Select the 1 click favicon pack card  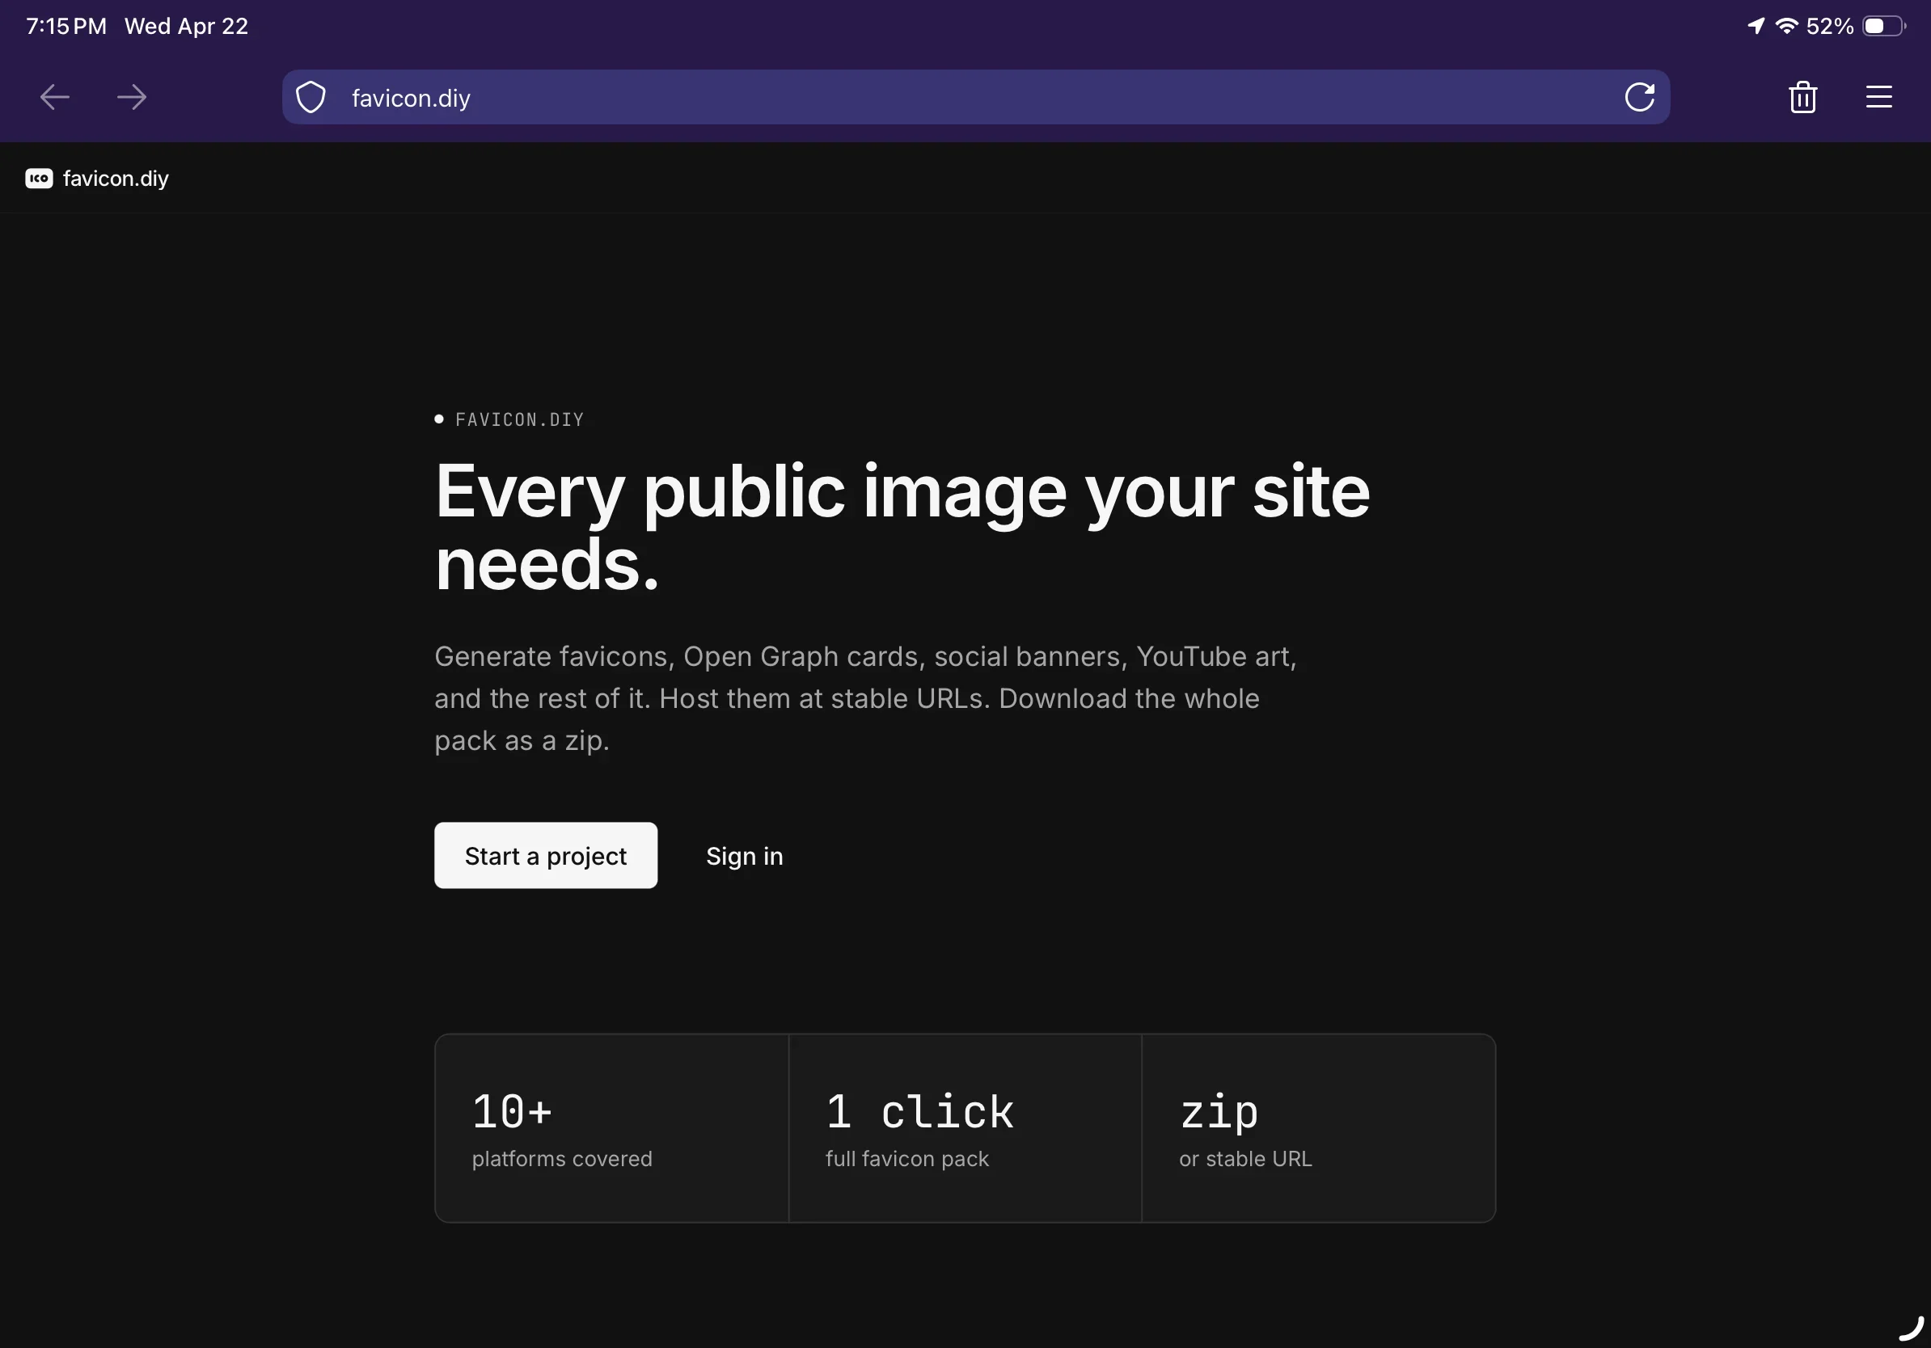tap(965, 1128)
